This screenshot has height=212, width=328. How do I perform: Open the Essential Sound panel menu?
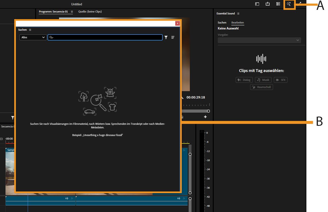click(x=238, y=14)
